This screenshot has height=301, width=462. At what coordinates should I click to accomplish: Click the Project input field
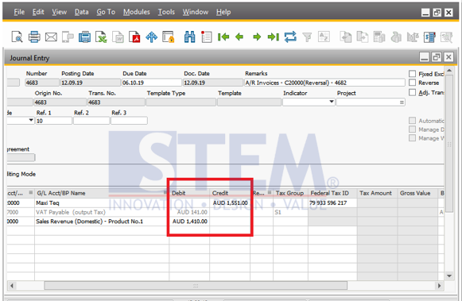click(371, 102)
